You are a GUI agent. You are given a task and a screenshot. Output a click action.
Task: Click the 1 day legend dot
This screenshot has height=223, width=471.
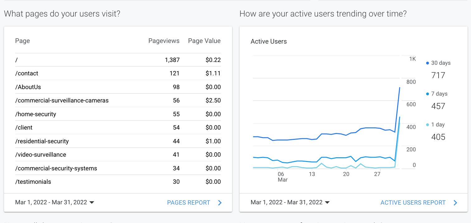tap(428, 125)
